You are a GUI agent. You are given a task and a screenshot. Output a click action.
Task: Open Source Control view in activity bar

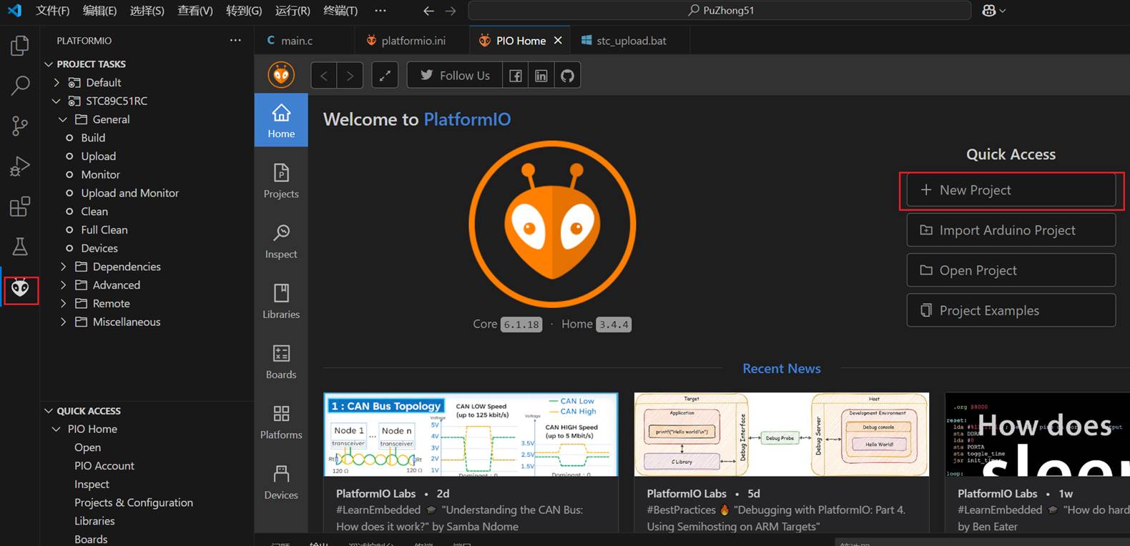coord(20,126)
